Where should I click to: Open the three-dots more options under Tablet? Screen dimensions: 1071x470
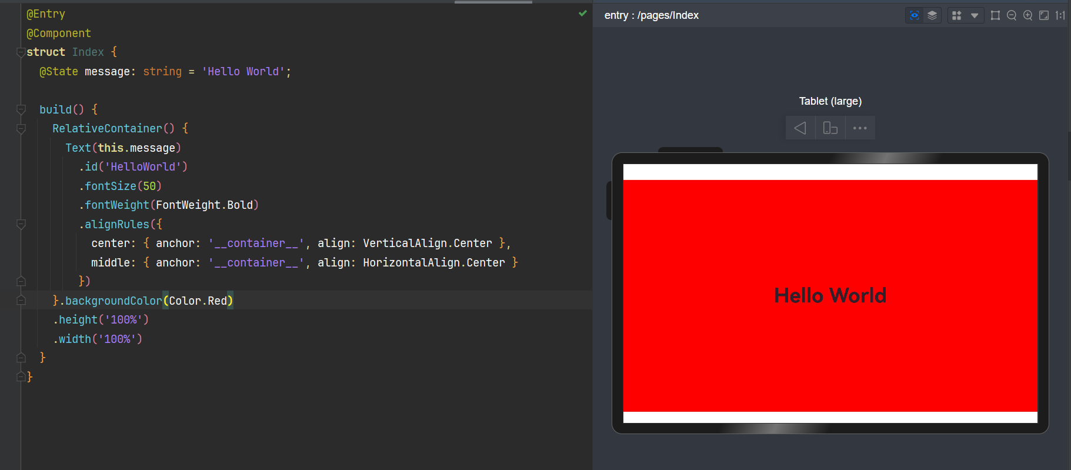860,128
